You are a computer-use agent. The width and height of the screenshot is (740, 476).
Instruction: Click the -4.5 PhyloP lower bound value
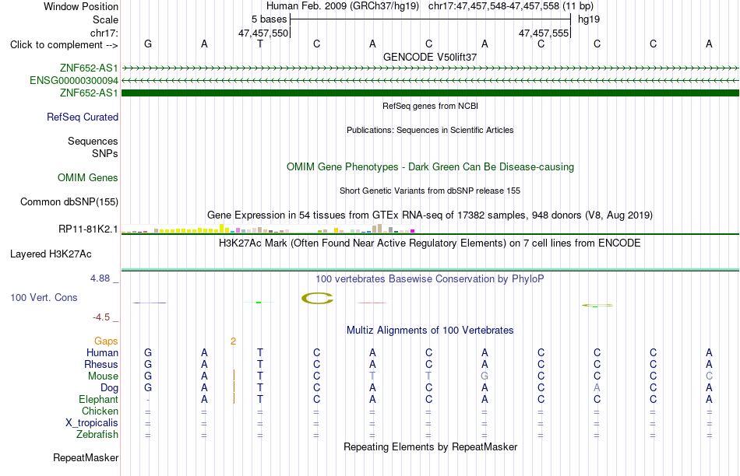pyautogui.click(x=101, y=317)
